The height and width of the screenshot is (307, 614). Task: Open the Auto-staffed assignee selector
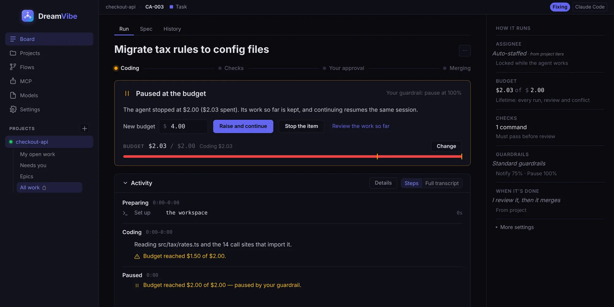click(528, 53)
